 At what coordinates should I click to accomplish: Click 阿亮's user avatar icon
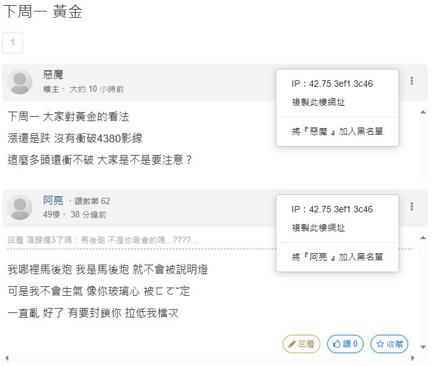[20, 208]
